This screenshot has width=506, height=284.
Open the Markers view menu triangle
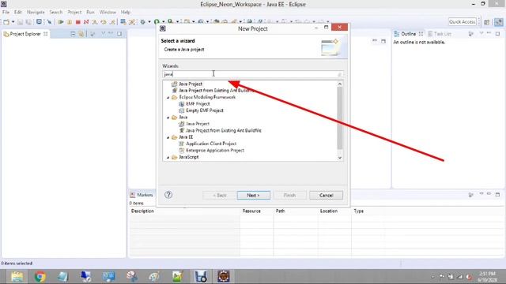pos(481,194)
